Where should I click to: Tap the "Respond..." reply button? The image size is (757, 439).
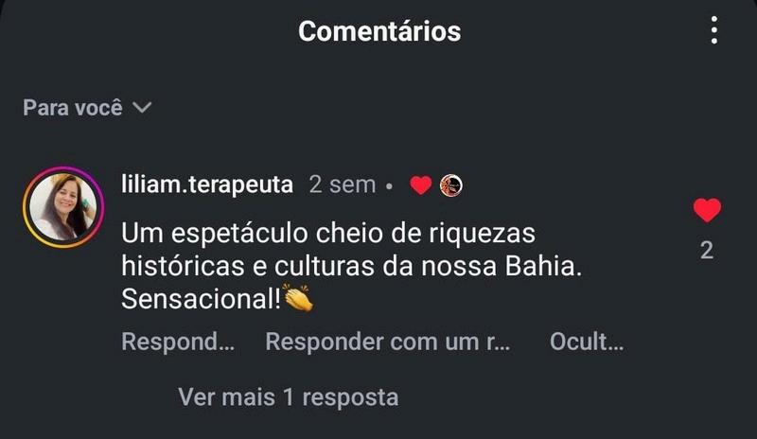(x=178, y=342)
